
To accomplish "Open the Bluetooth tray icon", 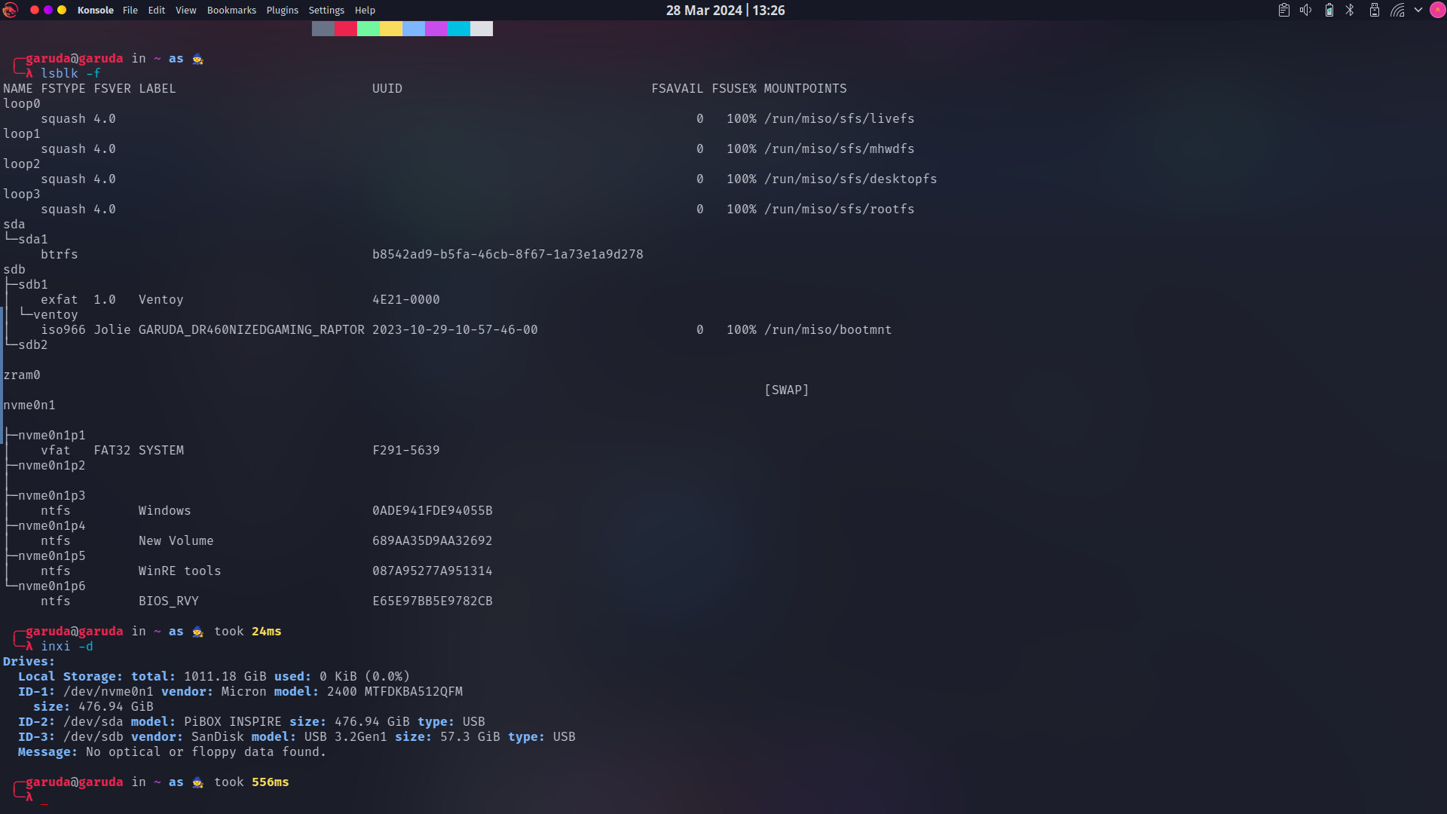I will pos(1351,10).
